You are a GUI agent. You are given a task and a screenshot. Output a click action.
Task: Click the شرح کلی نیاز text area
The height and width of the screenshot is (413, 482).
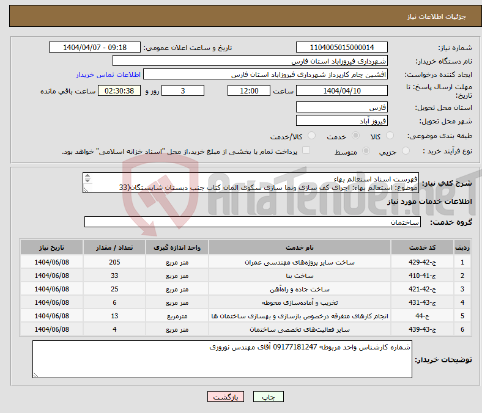click(251, 183)
